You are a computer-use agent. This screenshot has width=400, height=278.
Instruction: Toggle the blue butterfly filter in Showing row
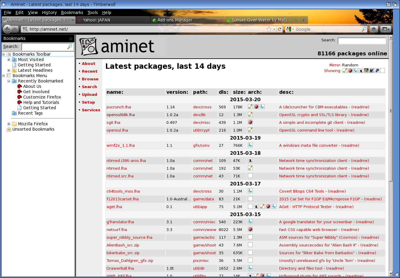pyautogui.click(x=356, y=71)
